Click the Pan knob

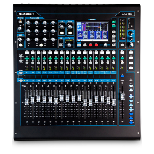[x=69, y=45]
